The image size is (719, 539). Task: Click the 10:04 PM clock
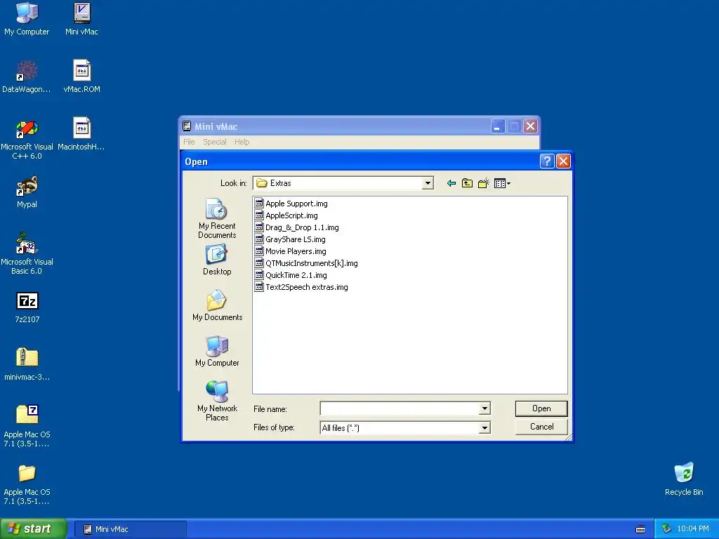(x=693, y=529)
